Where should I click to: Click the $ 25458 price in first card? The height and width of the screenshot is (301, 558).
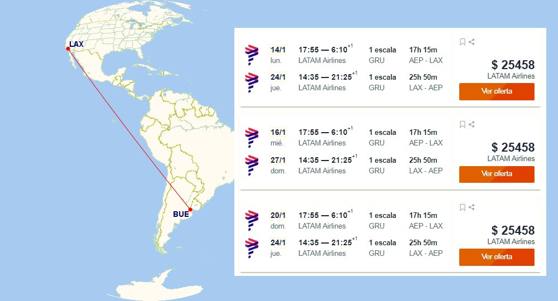(x=513, y=65)
